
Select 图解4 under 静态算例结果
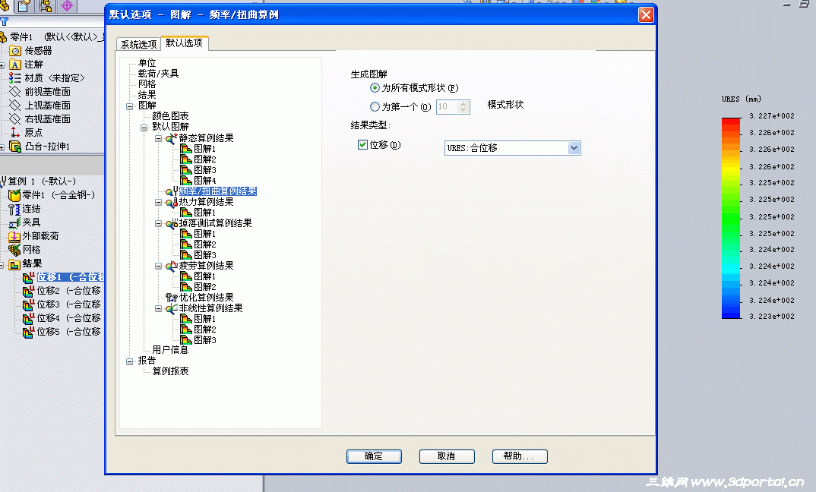[205, 181]
